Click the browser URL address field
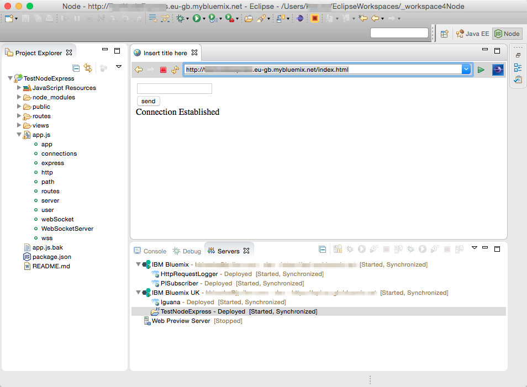527x387 pixels. tap(324, 70)
